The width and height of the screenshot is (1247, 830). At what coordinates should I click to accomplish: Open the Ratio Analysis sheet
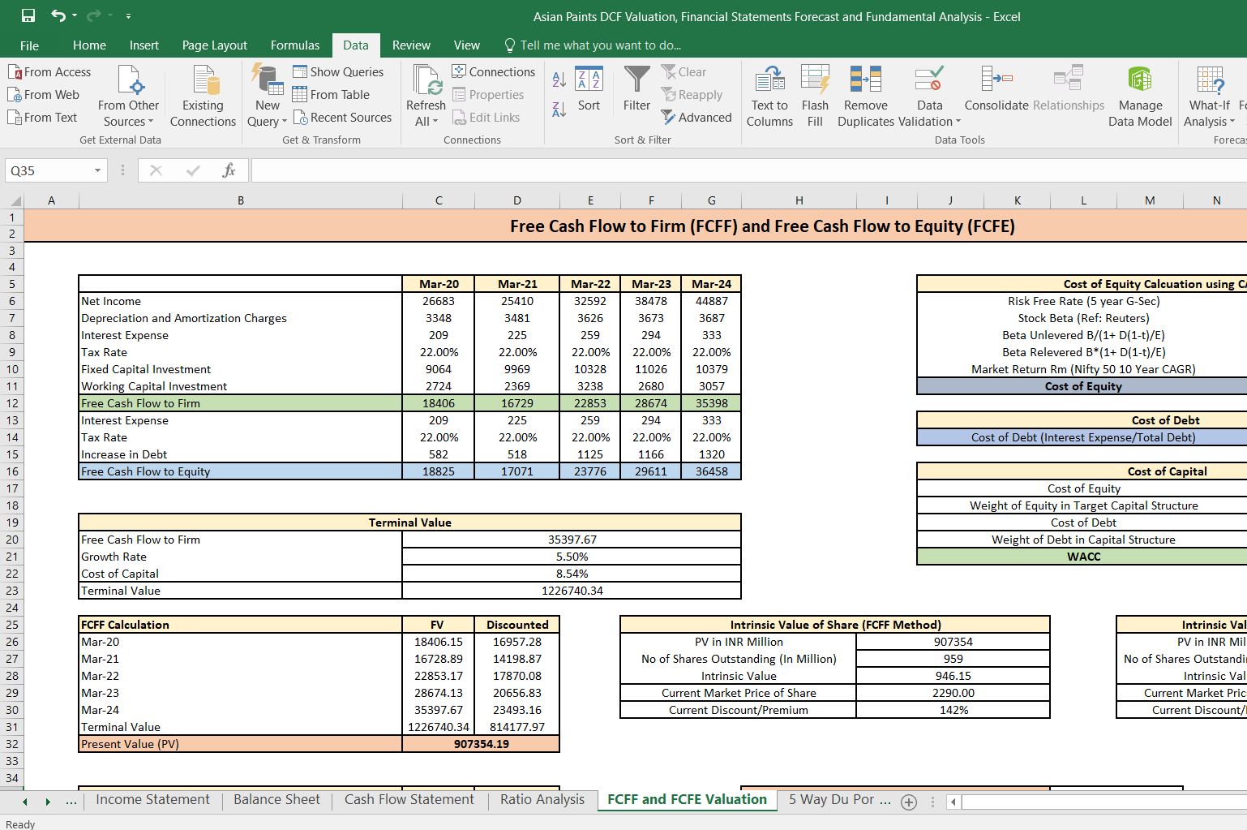(542, 800)
